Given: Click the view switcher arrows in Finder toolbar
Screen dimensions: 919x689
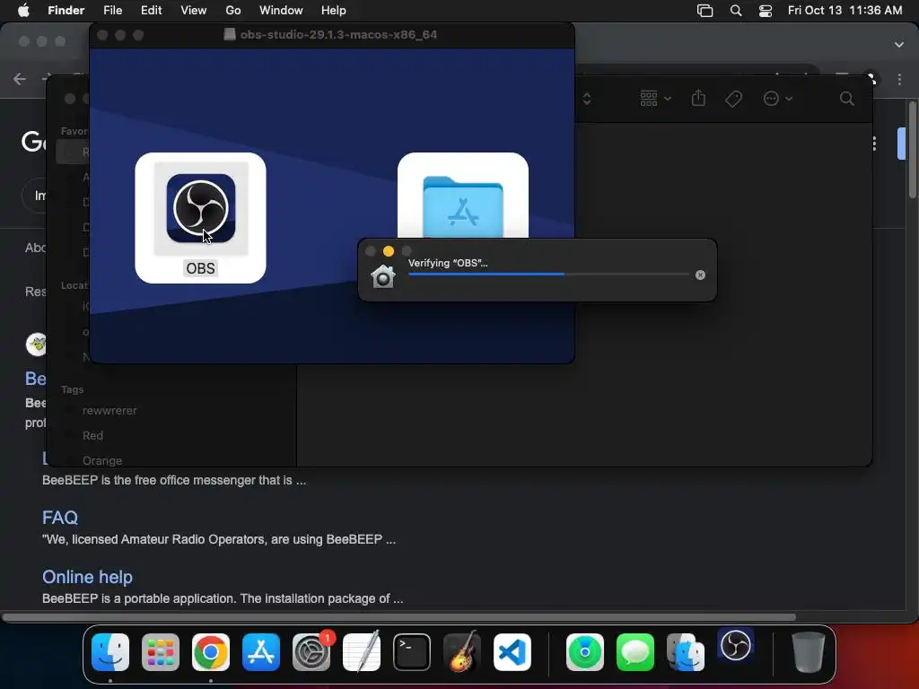Looking at the screenshot, I should [x=587, y=99].
